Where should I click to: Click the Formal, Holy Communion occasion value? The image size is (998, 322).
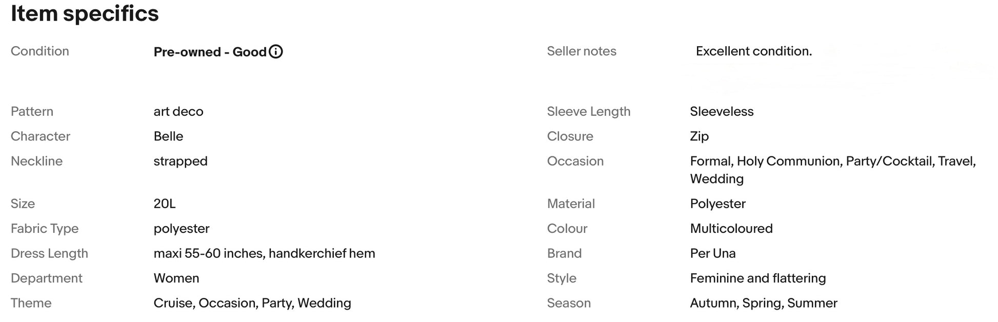pyautogui.click(x=833, y=170)
